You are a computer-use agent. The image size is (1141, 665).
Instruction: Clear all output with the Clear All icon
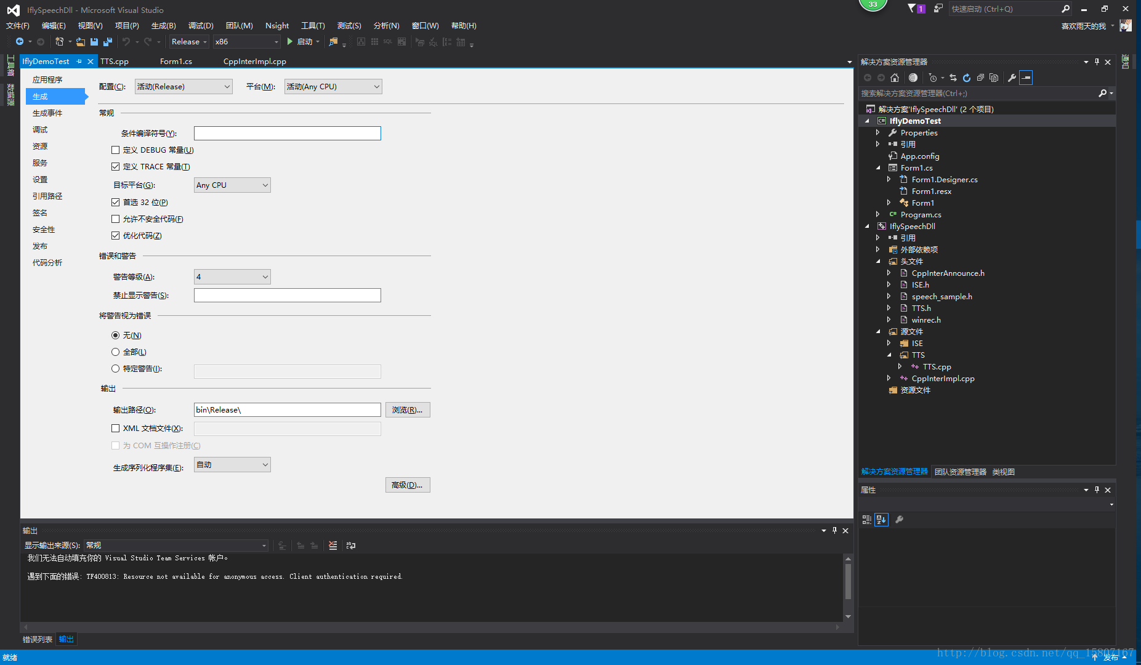[333, 546]
